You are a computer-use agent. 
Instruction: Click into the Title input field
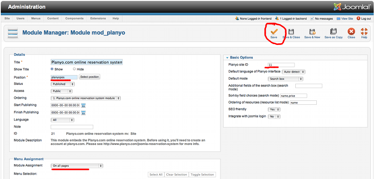point(87,62)
